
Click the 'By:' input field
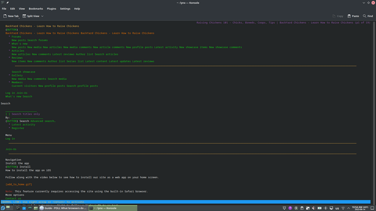[27, 118]
